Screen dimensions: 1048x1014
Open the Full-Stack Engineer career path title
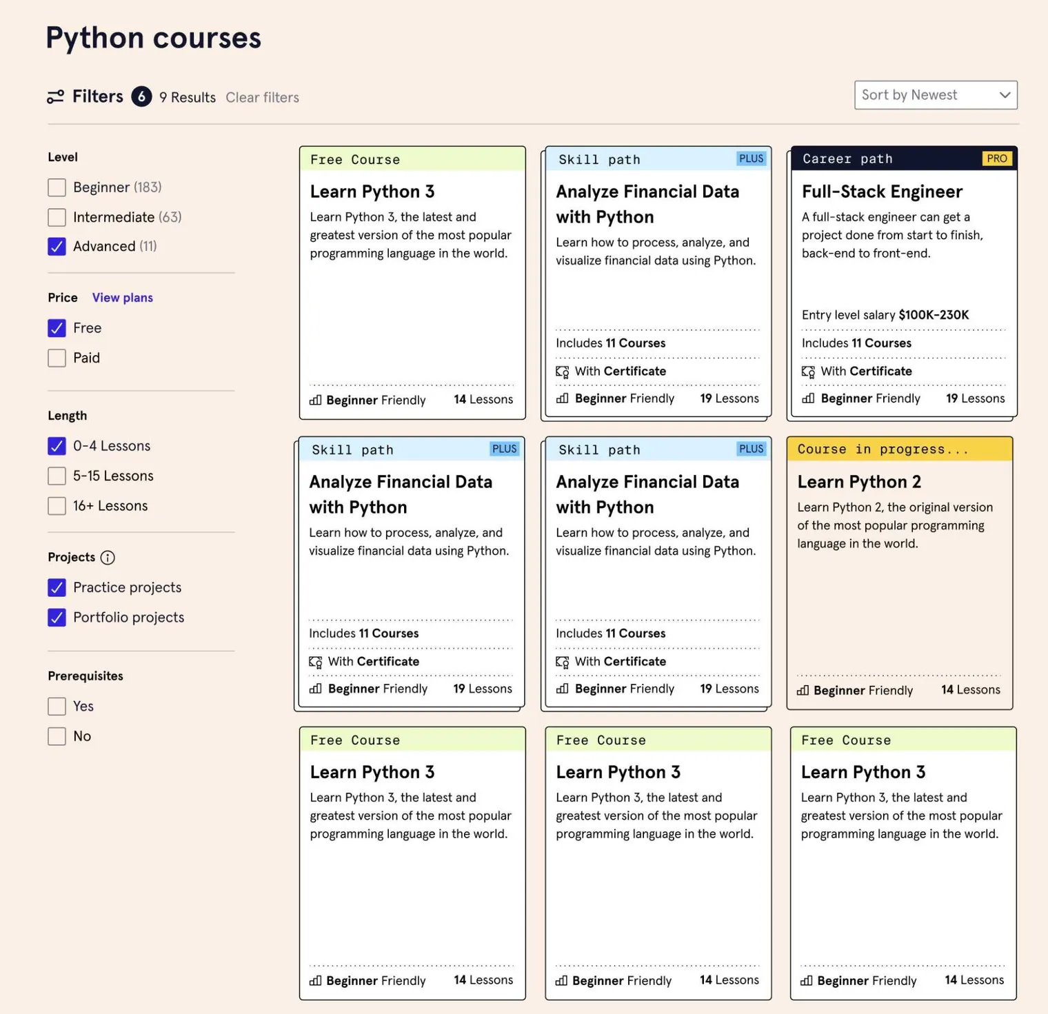(882, 192)
